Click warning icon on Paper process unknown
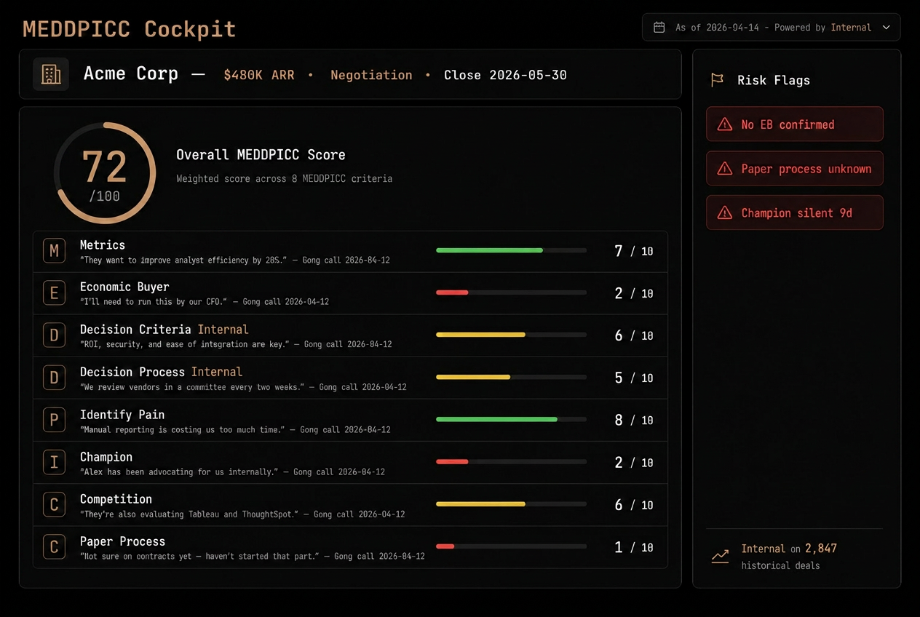 pyautogui.click(x=725, y=169)
